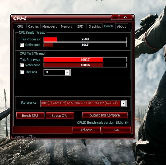
Task: Open the Caches tab
Action: click(x=34, y=26)
